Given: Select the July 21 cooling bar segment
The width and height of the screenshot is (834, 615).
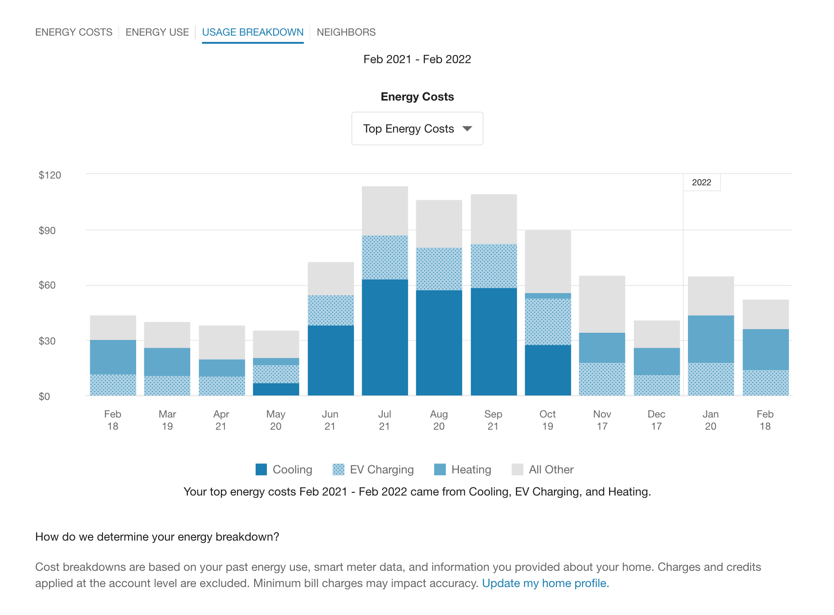Looking at the screenshot, I should (x=385, y=337).
